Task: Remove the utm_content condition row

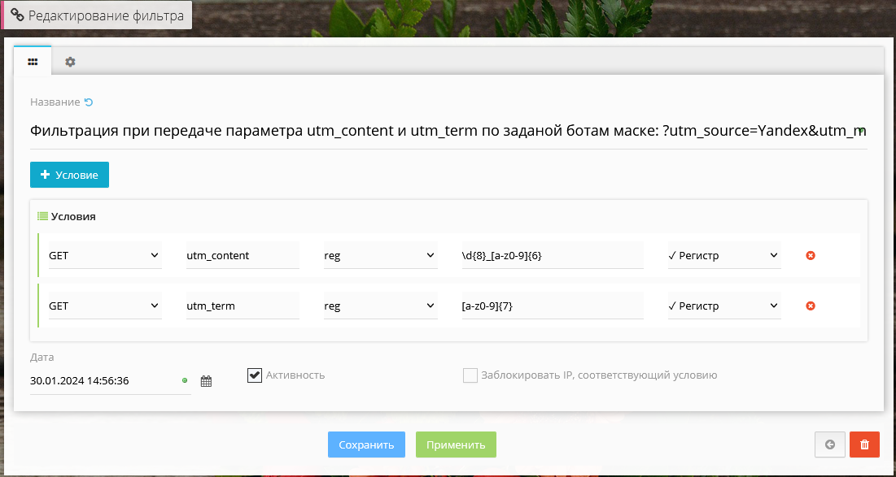Action: tap(810, 256)
